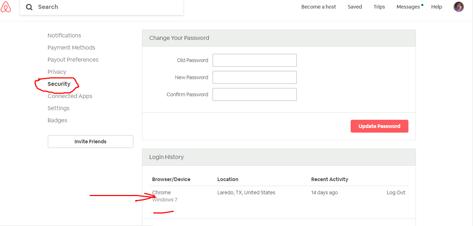
Task: Switch to the Privacy section
Action: pos(57,72)
